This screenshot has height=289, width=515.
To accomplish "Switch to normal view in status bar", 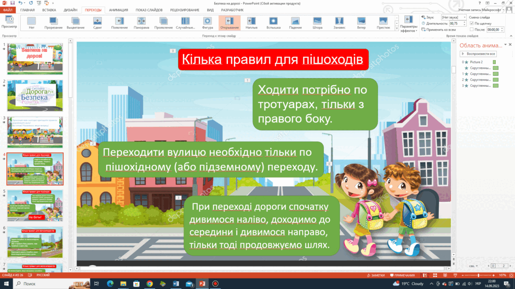I will click(425, 275).
